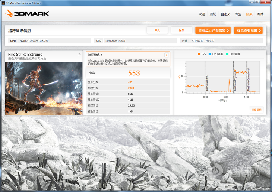Click the 载入 button
This screenshot has width=272, height=192.
[x=157, y=30]
